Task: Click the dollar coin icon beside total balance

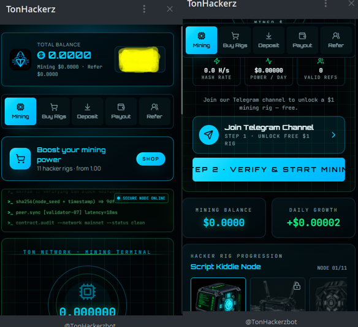Action: 41,55
